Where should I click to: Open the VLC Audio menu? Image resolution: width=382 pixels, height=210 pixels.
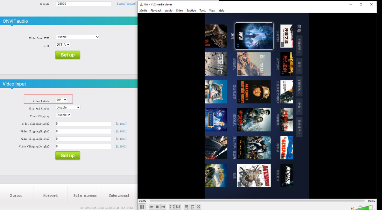pyautogui.click(x=169, y=11)
